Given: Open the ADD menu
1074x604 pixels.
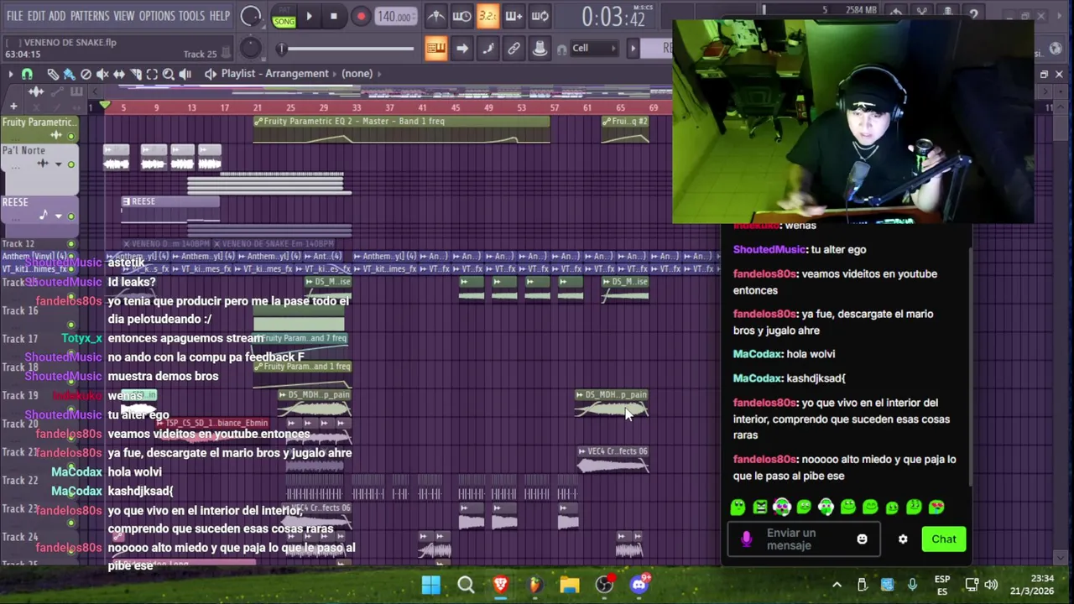Looking at the screenshot, I should click(x=57, y=16).
